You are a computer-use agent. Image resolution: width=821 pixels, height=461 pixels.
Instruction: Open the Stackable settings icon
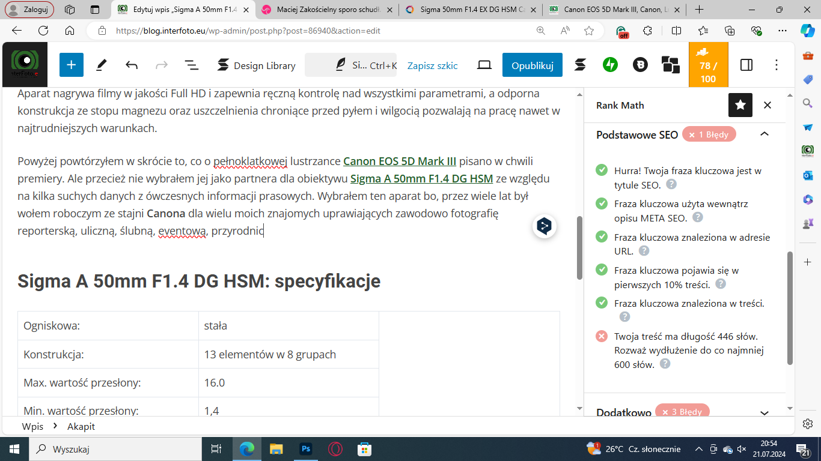click(x=580, y=65)
